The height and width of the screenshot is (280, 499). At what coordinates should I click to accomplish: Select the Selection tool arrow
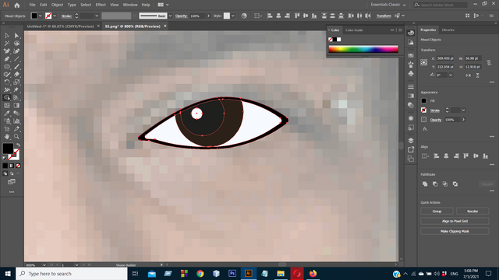(7, 36)
